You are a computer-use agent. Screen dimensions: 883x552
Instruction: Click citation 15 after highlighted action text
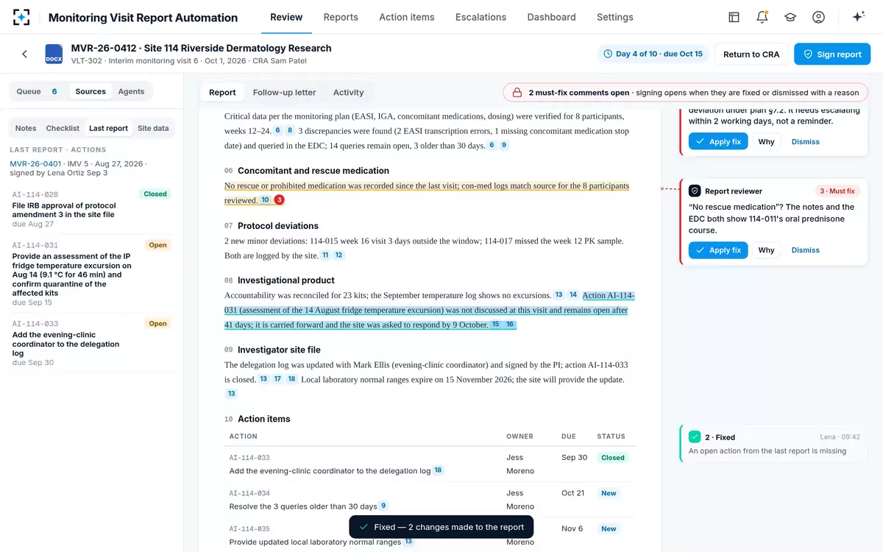point(496,325)
